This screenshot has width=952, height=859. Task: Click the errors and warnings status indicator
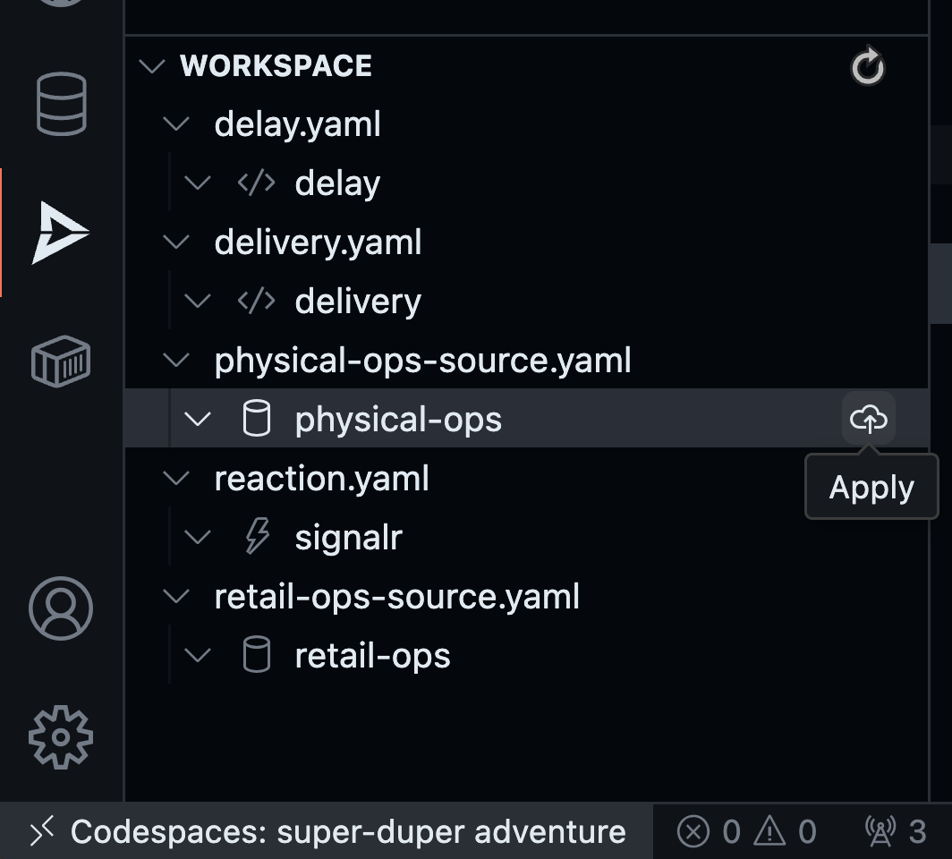click(x=746, y=832)
